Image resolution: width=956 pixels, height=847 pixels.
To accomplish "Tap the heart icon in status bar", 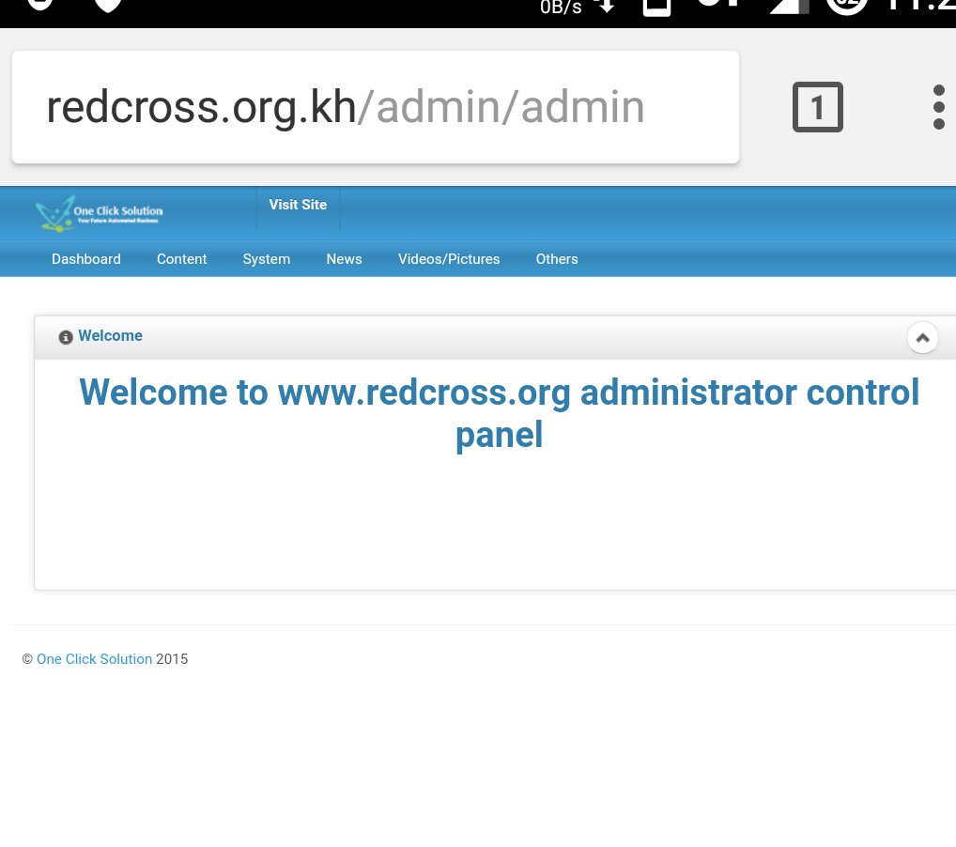I will [107, 8].
